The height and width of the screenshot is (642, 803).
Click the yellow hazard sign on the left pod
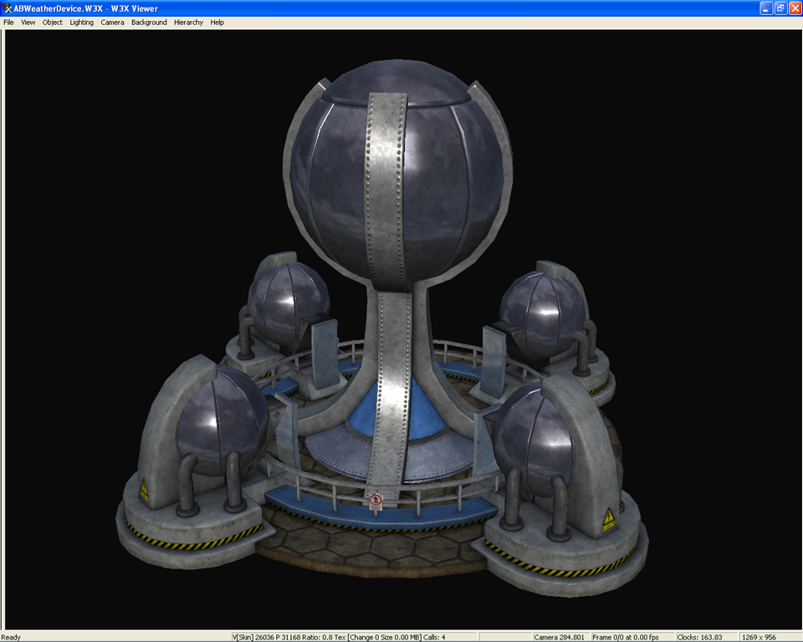point(144,492)
